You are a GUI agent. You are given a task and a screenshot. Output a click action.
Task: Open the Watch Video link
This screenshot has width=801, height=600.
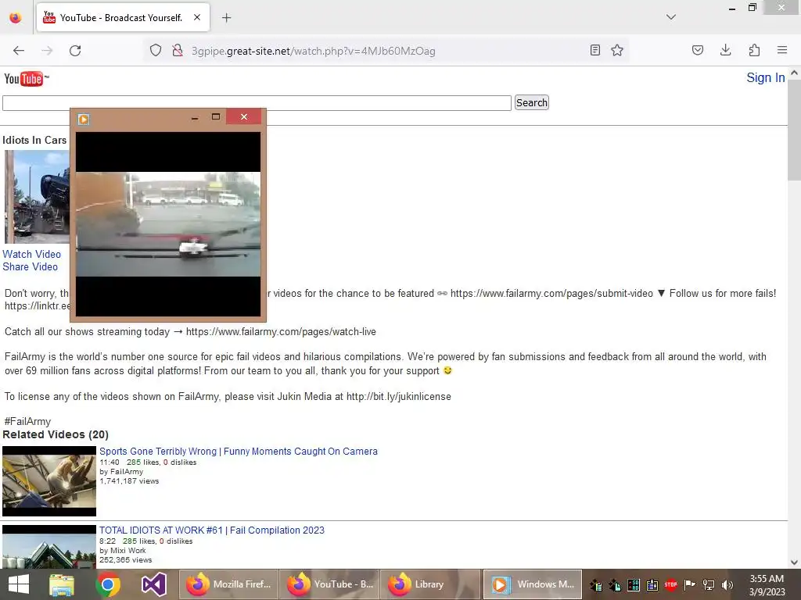(31, 254)
